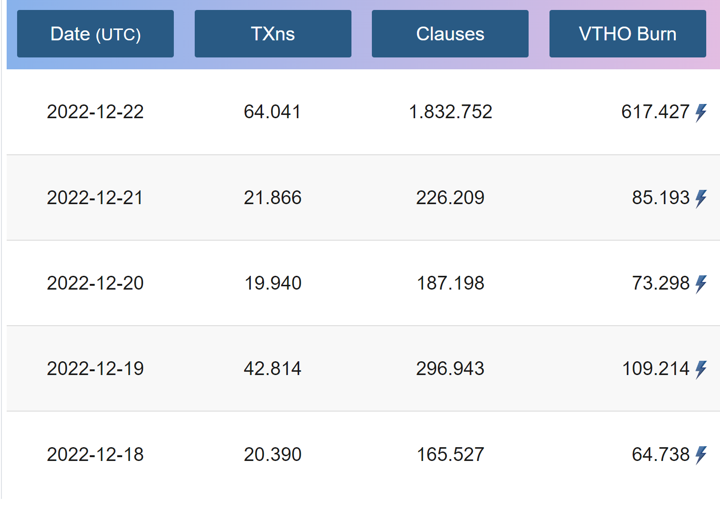Select the 2022-12-22 date cell
Viewport: 720px width, 507px height.
(x=95, y=112)
